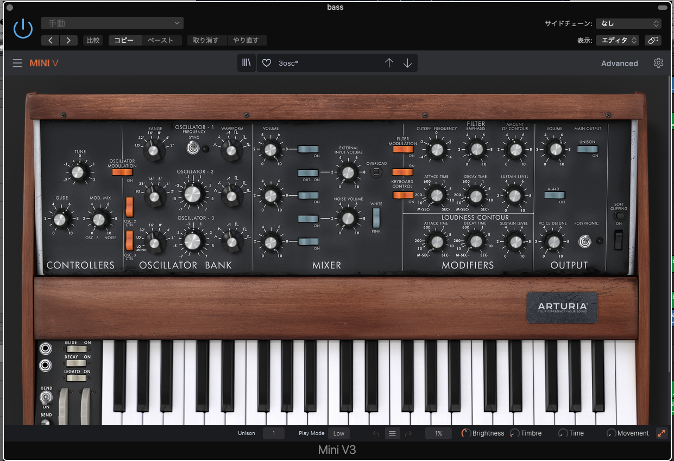The image size is (674, 461).
Task: Favorite the 3osc preset with heart icon
Action: click(267, 63)
